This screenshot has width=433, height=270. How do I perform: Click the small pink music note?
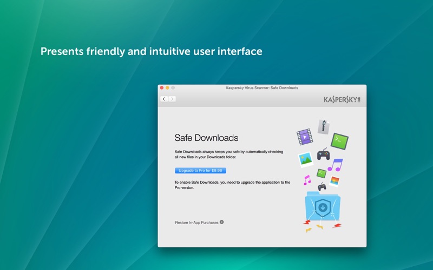pos(307,180)
